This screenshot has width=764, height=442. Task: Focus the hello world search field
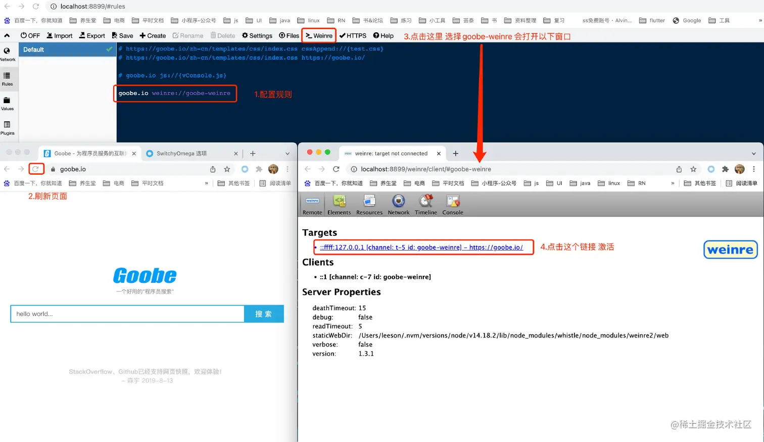(127, 314)
